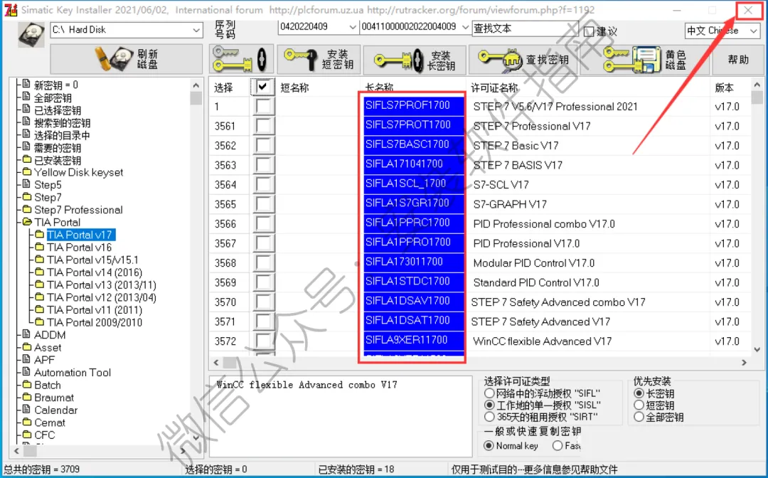Image resolution: width=768 pixels, height=478 pixels.
Task: Select TIA Portal v15/v15.1 folder
Action: tap(92, 260)
